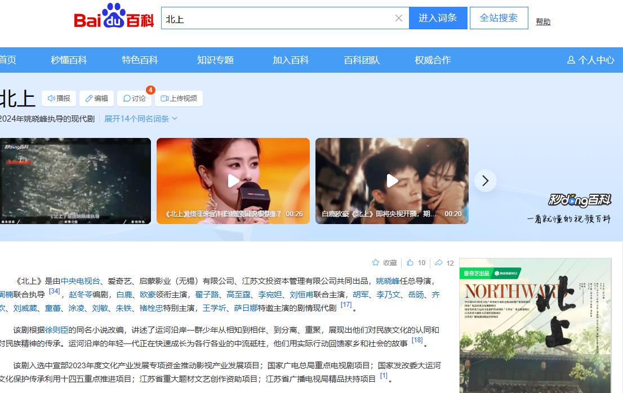The width and height of the screenshot is (623, 393).
Task: Play the 白鹿 interview video (00:26)
Action: tap(233, 181)
